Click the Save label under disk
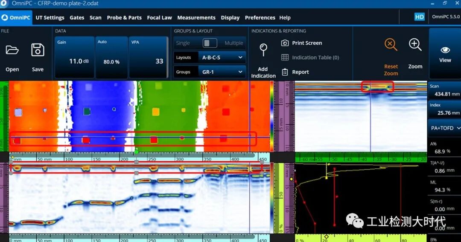The height and width of the screenshot is (242, 461). coord(38,69)
